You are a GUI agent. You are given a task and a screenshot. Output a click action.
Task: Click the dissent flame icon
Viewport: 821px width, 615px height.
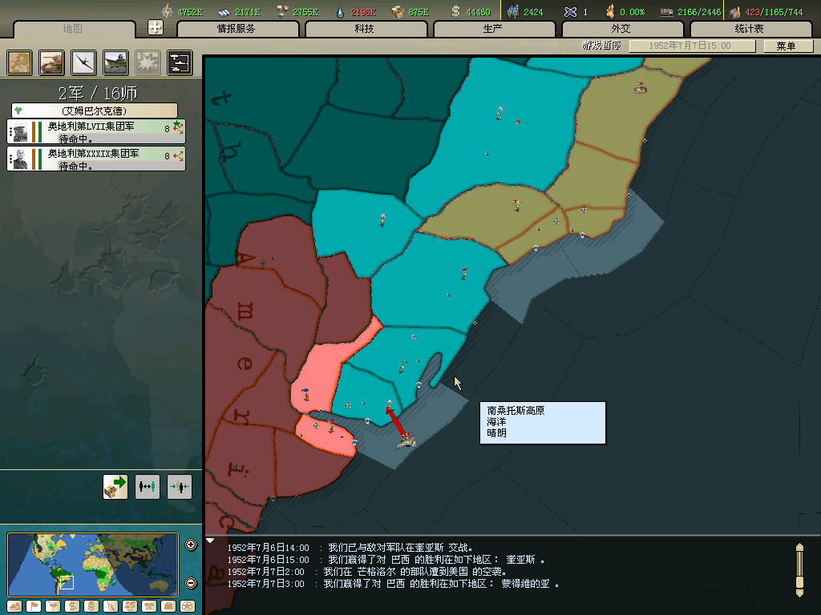click(610, 11)
